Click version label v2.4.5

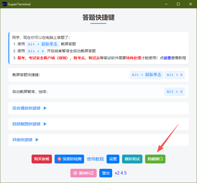coord(121,173)
